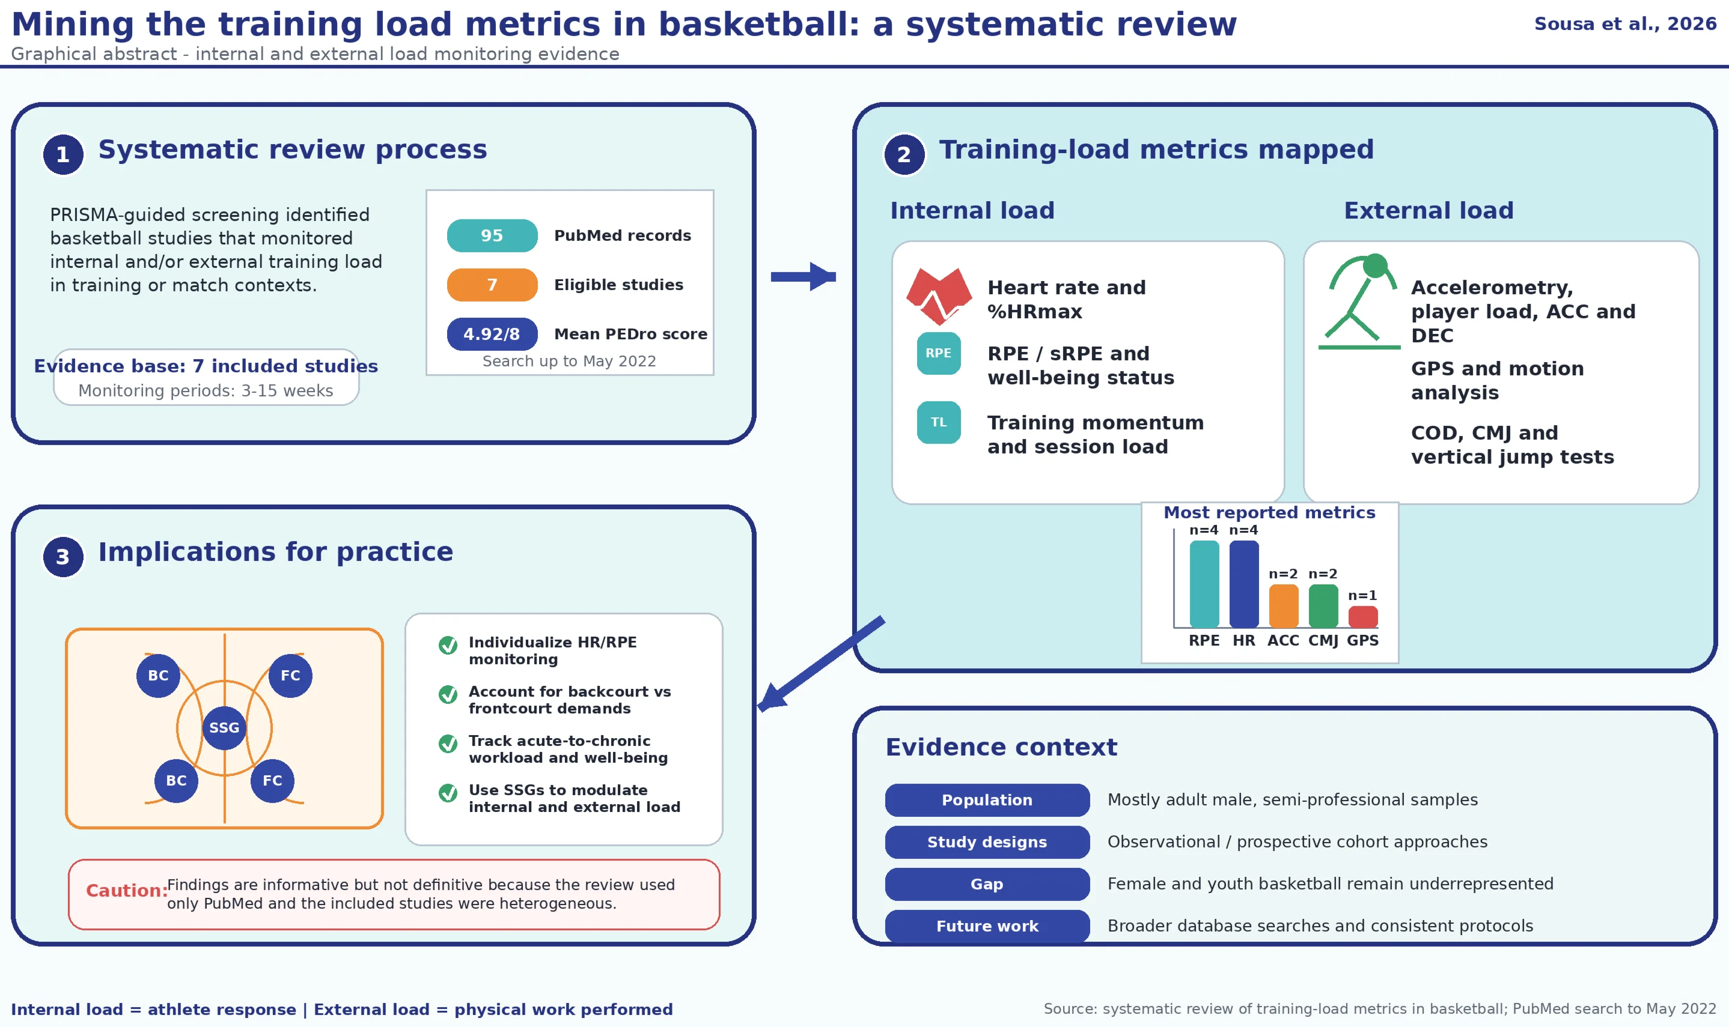Click 'Eligible studies' label
The image size is (1729, 1027).
click(618, 285)
